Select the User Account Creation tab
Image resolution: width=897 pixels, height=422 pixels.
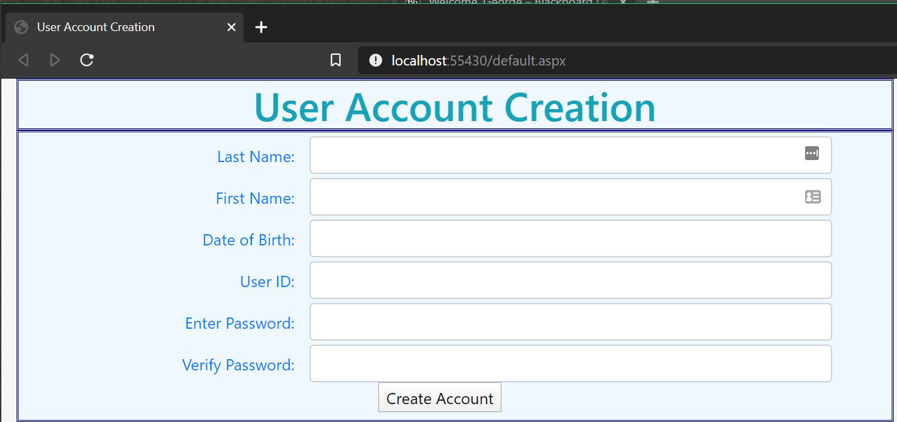click(x=106, y=27)
